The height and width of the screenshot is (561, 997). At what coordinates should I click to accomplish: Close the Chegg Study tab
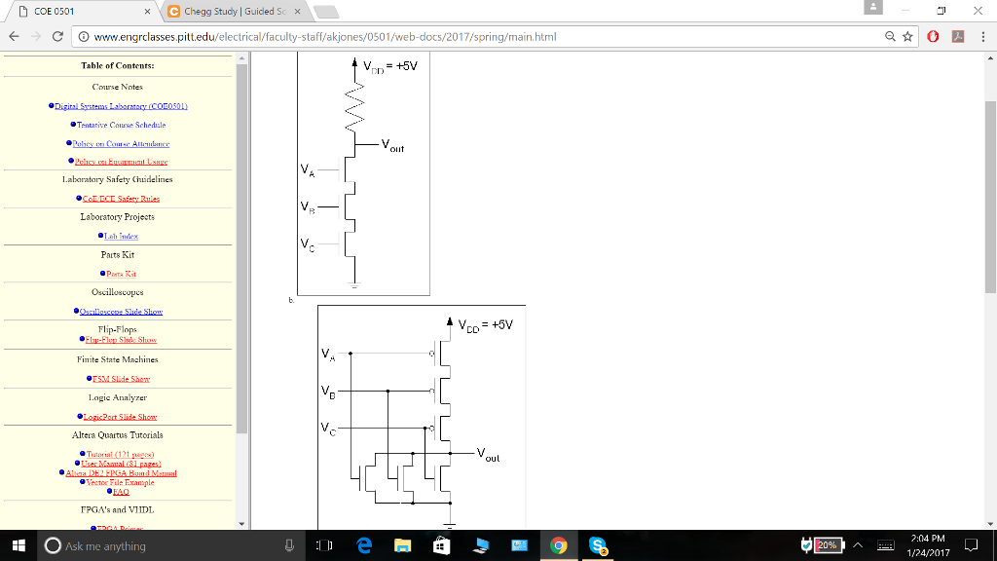coord(297,12)
